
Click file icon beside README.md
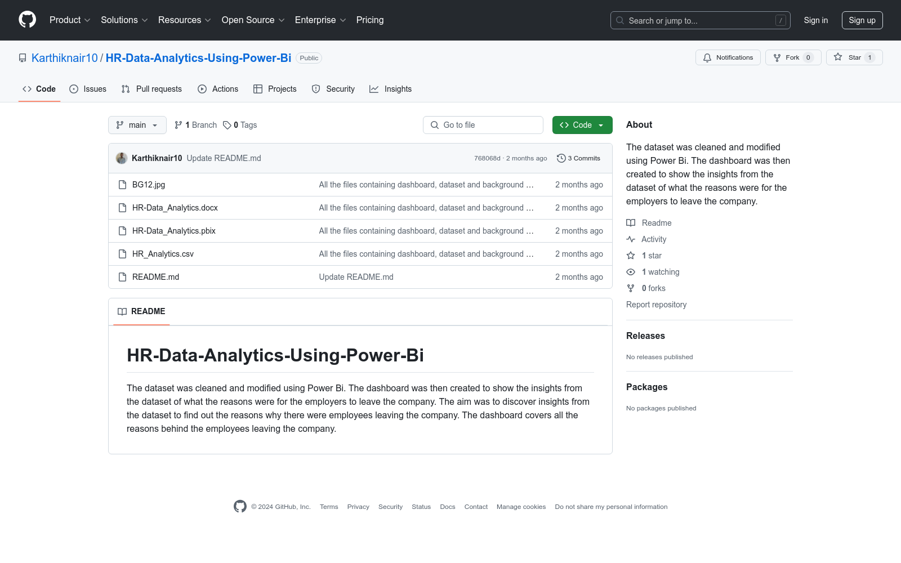[x=122, y=277]
